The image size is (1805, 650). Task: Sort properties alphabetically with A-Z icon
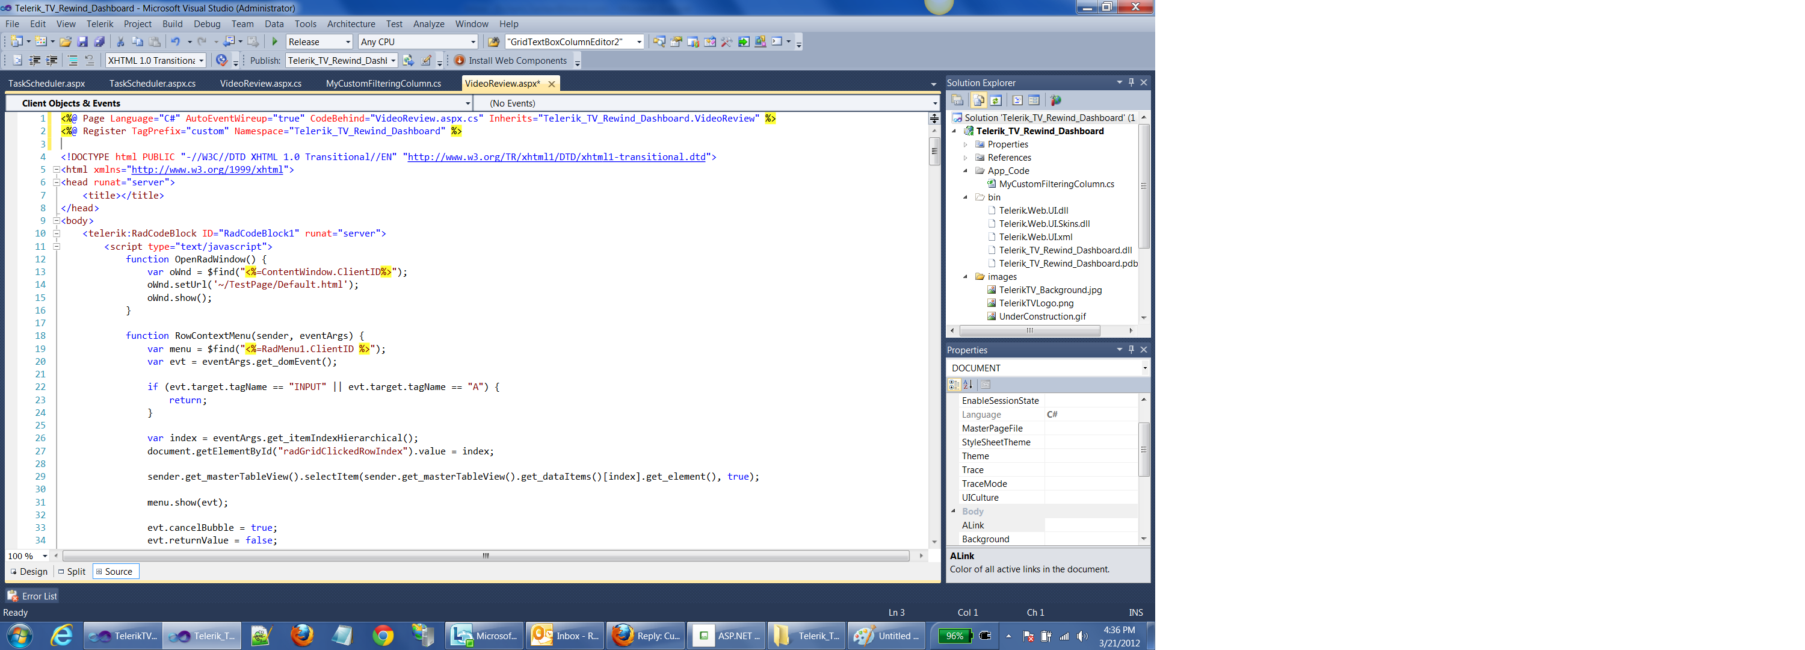click(x=967, y=385)
